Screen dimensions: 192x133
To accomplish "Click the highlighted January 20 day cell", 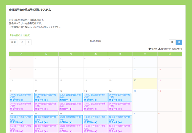I will coord(145,84).
